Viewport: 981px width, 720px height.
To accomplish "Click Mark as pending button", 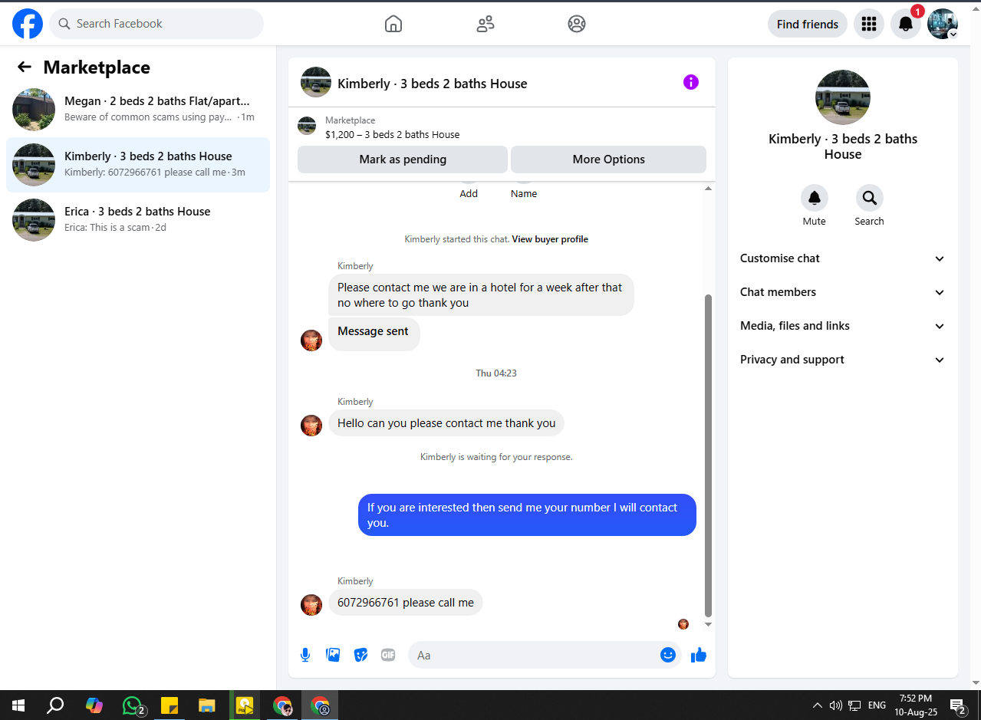I will pos(403,159).
